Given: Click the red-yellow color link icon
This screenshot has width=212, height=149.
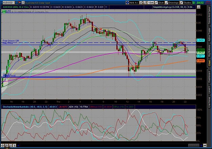Looking at the screenshot, I should point(20,3).
